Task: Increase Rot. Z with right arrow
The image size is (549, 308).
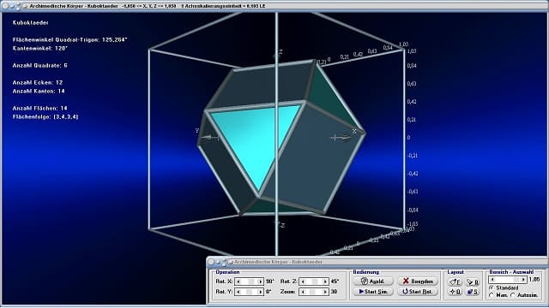Action: pos(325,281)
